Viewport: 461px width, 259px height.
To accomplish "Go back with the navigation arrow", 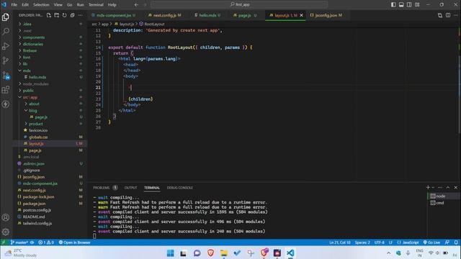I will [136, 5].
